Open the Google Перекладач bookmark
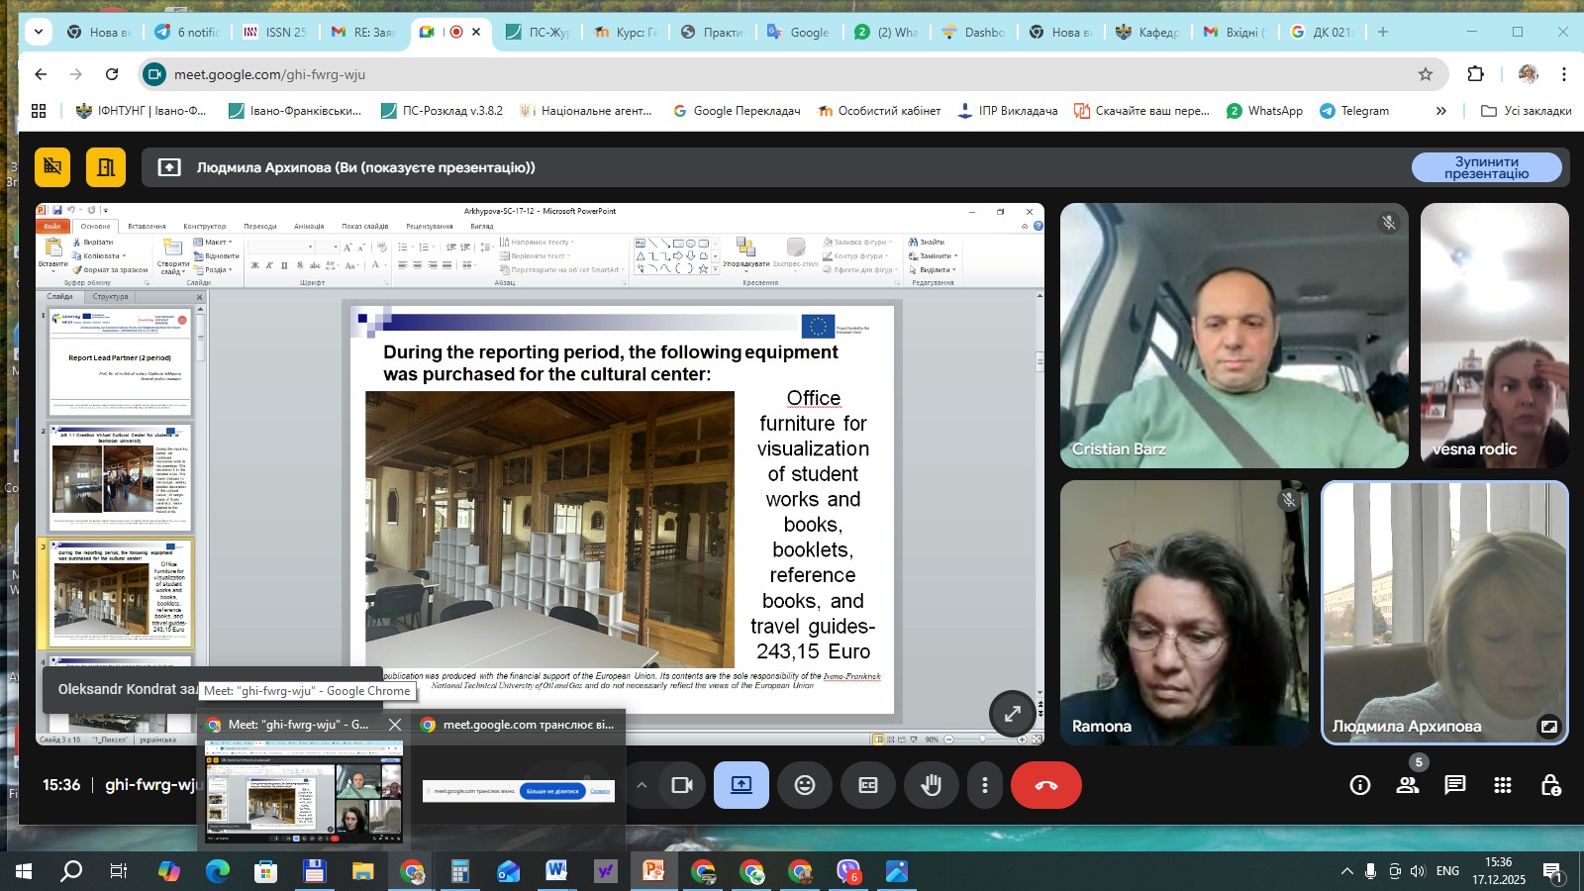The width and height of the screenshot is (1584, 891). tap(737, 111)
